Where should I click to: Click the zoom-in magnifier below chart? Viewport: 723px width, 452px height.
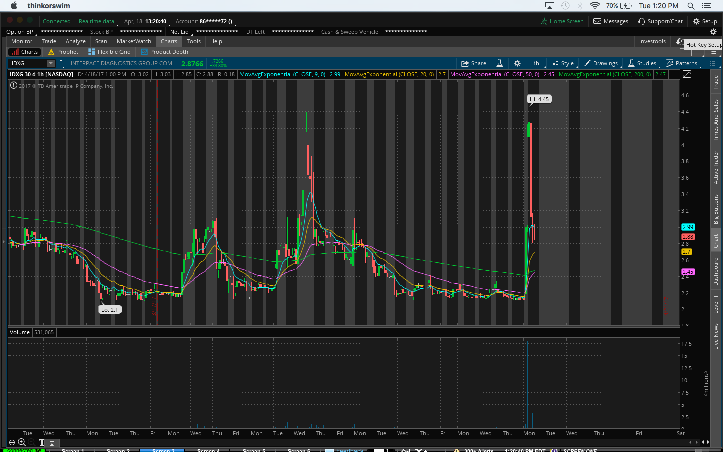[22, 442]
